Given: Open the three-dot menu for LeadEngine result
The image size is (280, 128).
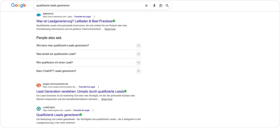Looking at the screenshot, I should (93, 110).
